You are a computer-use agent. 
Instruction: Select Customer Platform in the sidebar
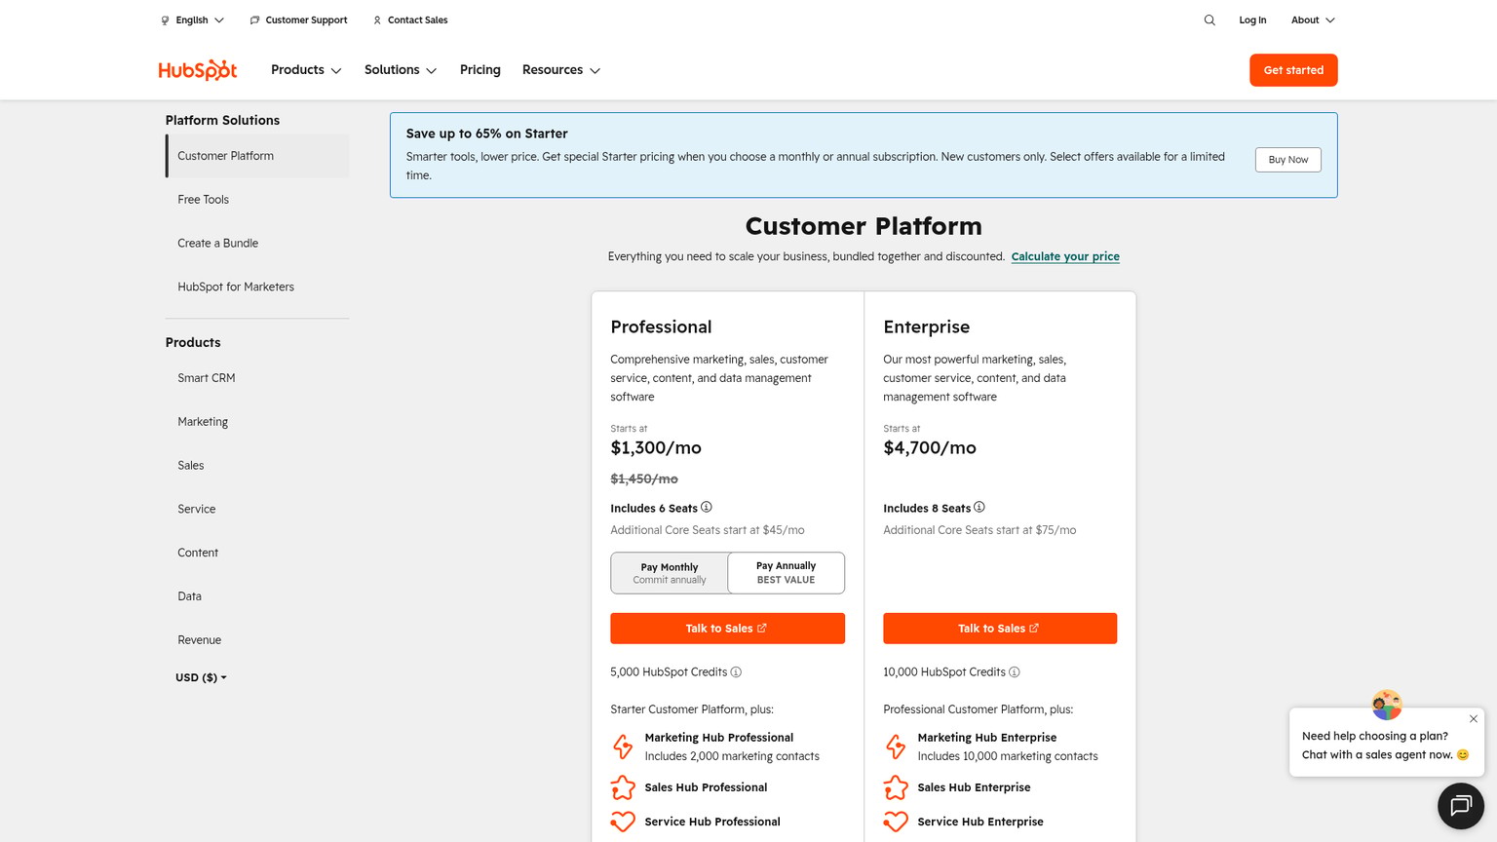pos(257,156)
